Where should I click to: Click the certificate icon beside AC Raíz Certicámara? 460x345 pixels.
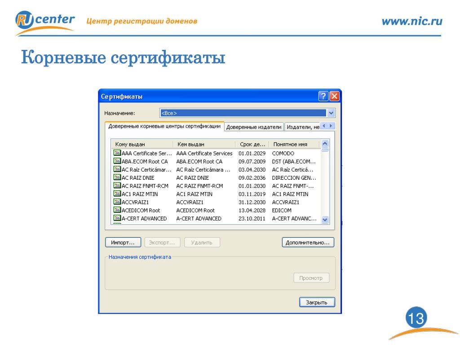click(117, 169)
